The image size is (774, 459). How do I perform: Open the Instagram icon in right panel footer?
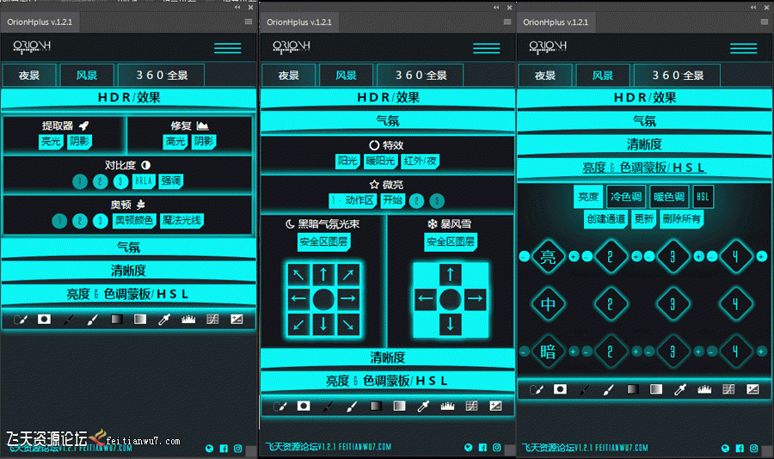tap(754, 448)
